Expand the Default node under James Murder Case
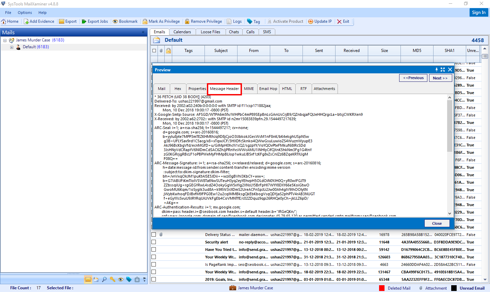 [x=12, y=47]
